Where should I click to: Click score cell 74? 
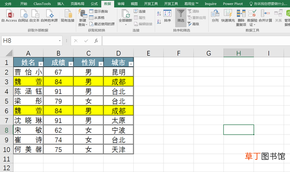pos(58,140)
